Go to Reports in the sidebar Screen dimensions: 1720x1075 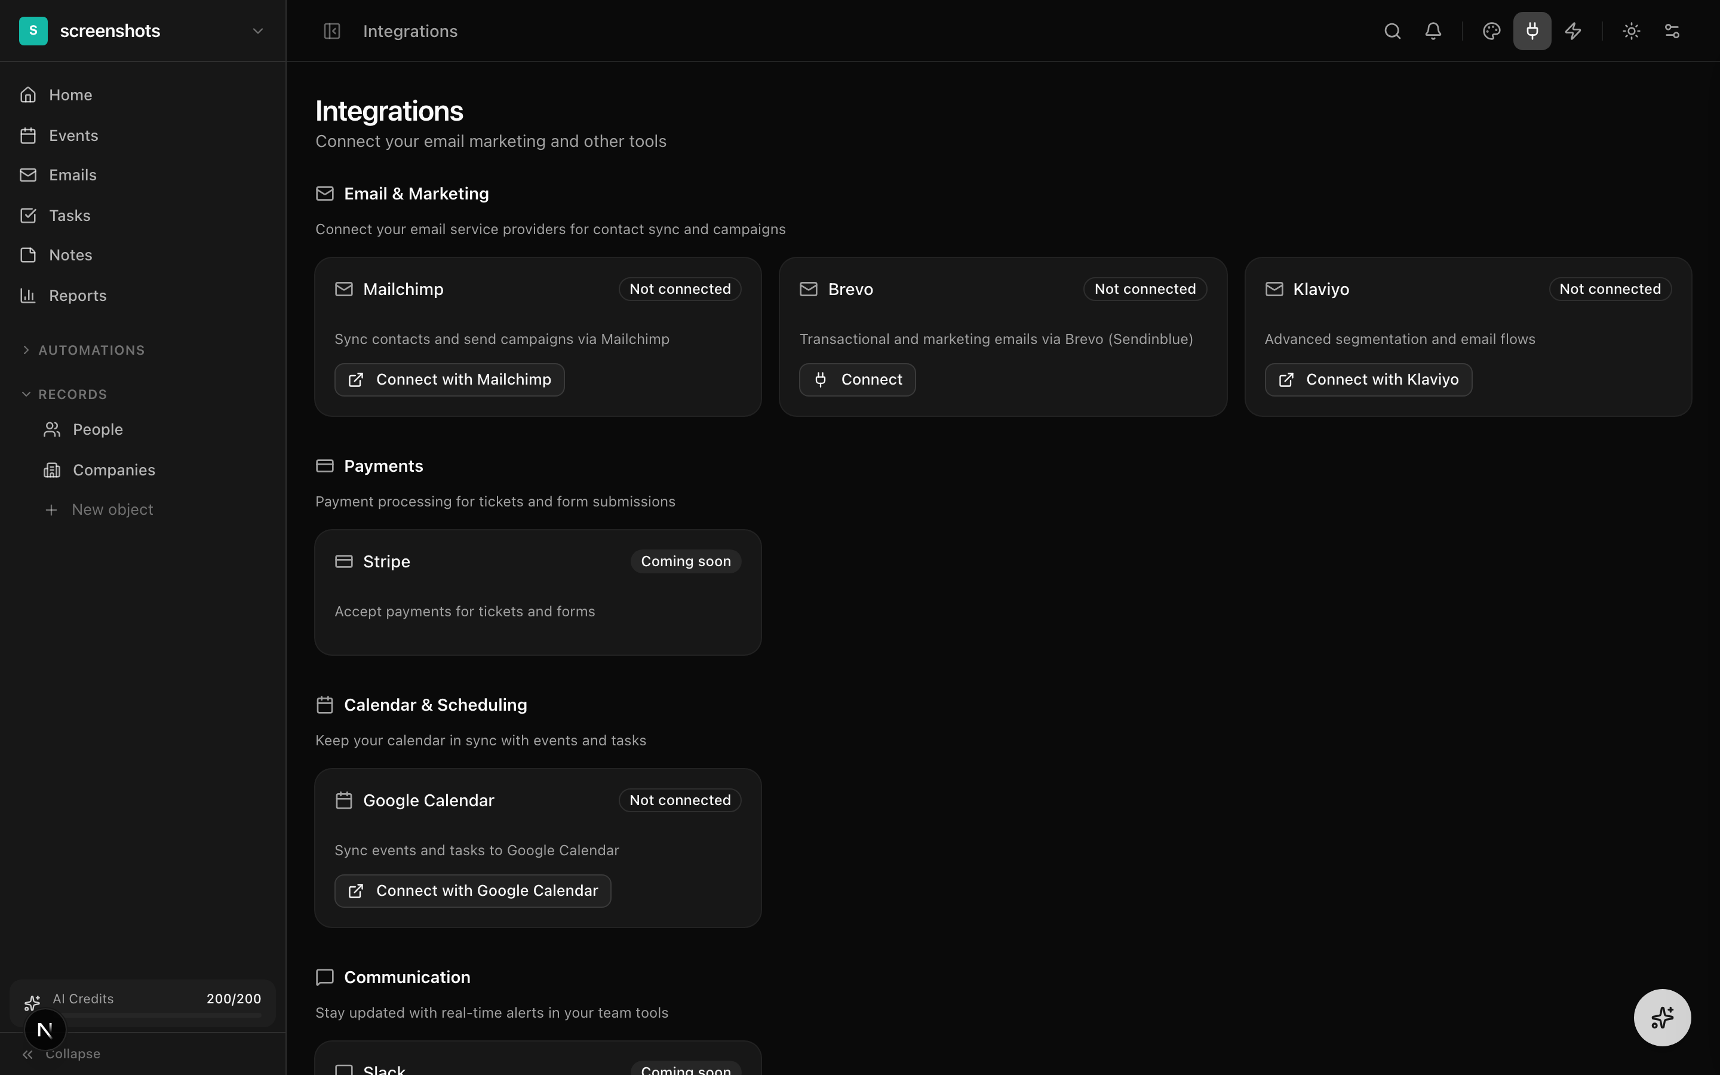pyautogui.click(x=78, y=296)
